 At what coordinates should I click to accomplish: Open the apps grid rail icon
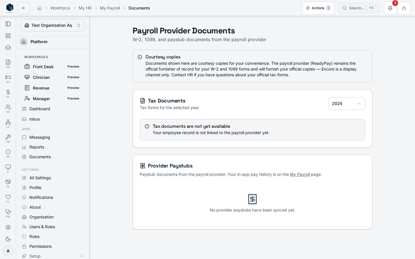click(x=8, y=36)
